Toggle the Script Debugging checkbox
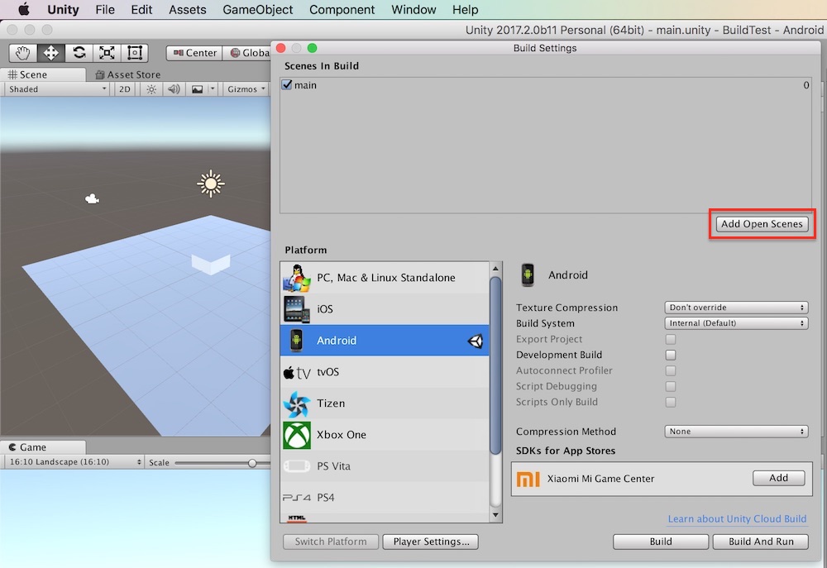 tap(671, 387)
